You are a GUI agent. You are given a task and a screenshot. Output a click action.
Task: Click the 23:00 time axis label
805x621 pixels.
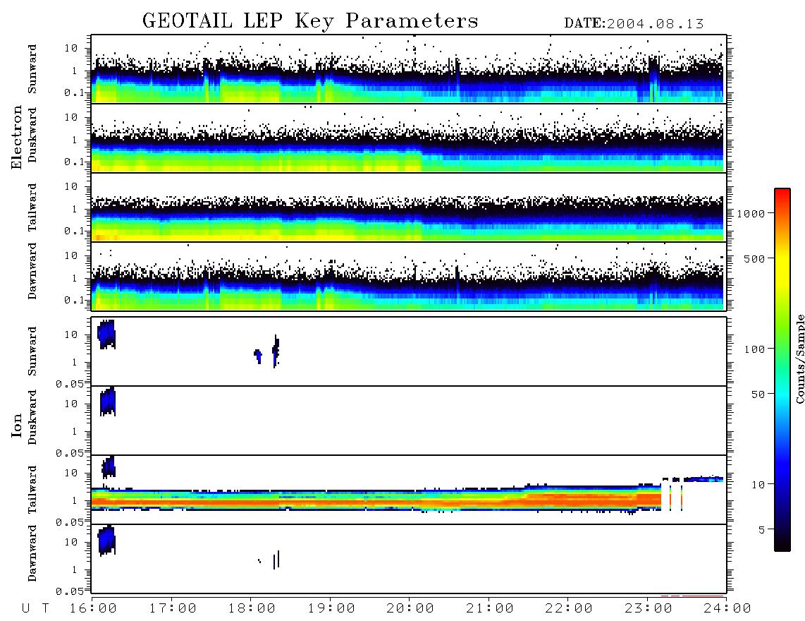click(649, 608)
